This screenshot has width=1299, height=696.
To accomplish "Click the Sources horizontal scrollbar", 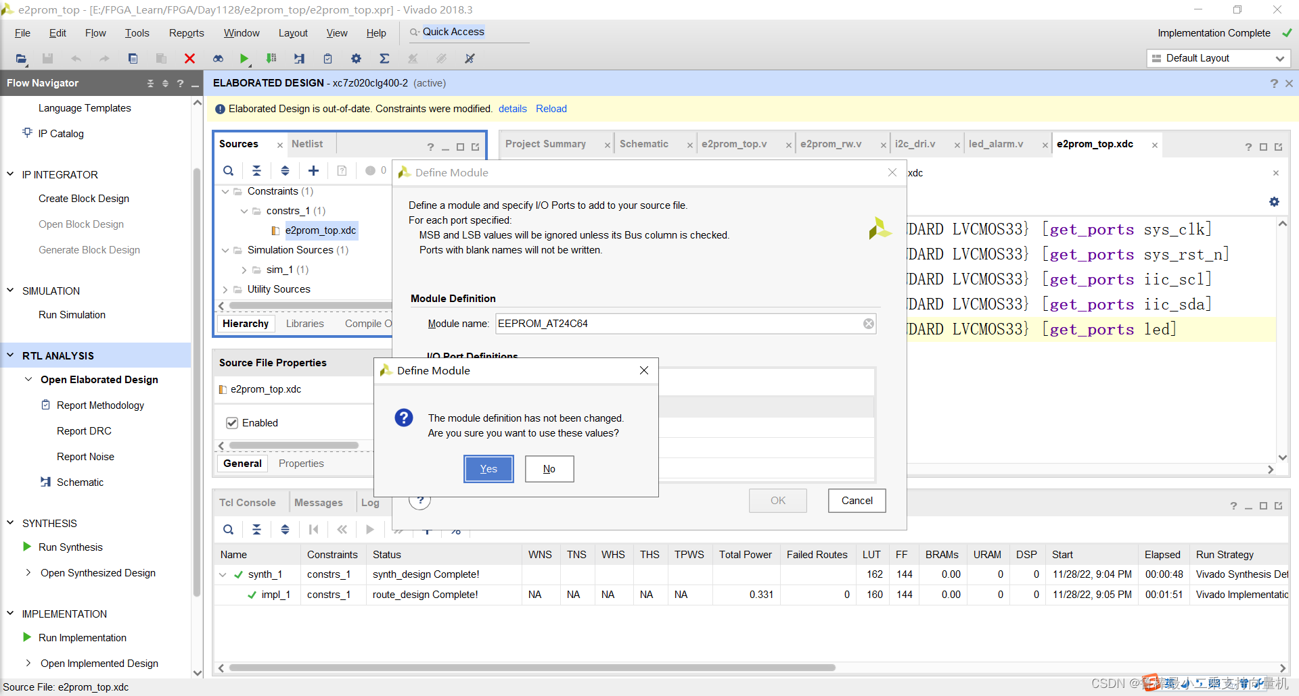I will 311,306.
